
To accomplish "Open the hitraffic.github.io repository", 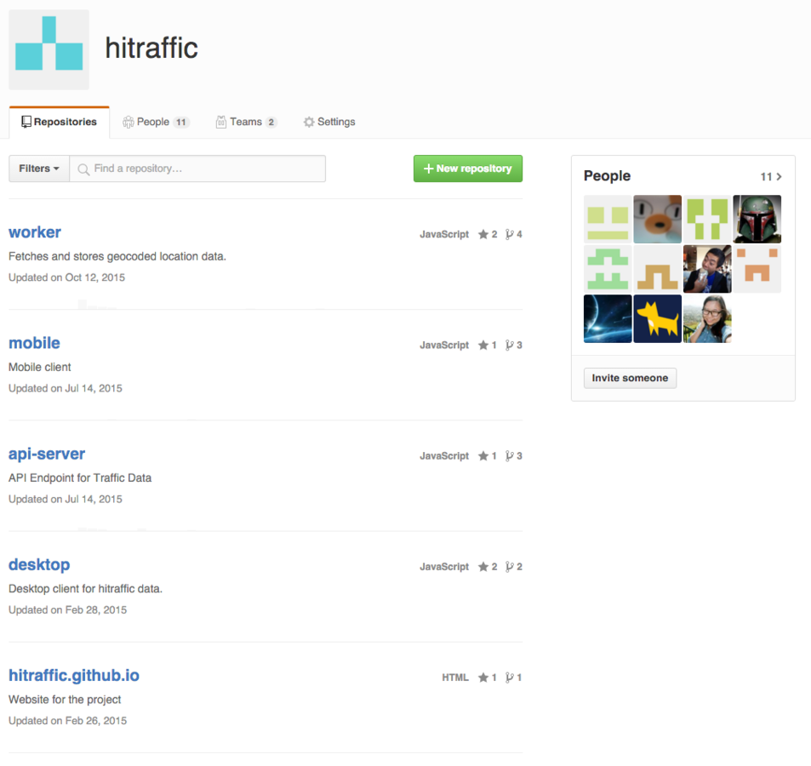I will point(74,676).
